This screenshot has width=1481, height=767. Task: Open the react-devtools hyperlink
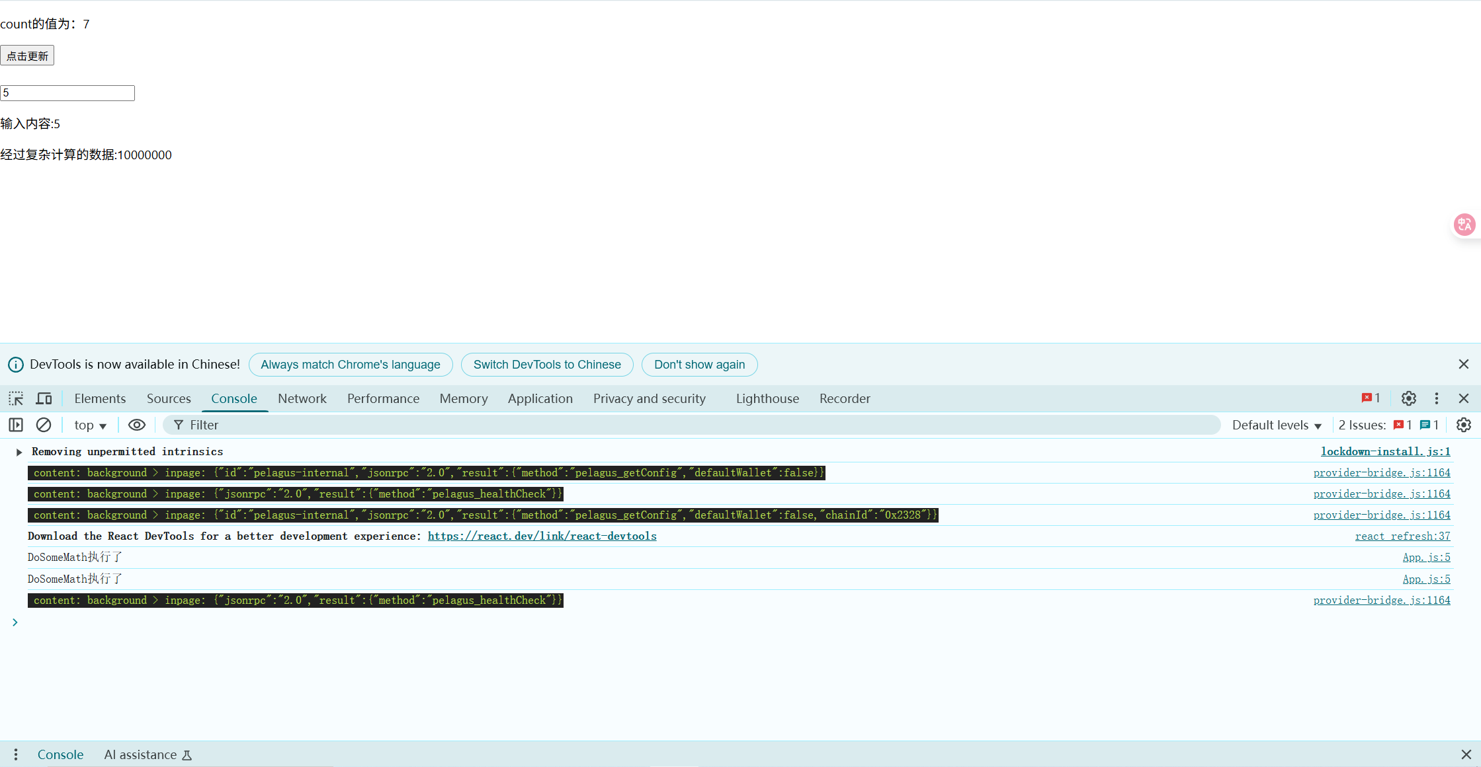(542, 536)
